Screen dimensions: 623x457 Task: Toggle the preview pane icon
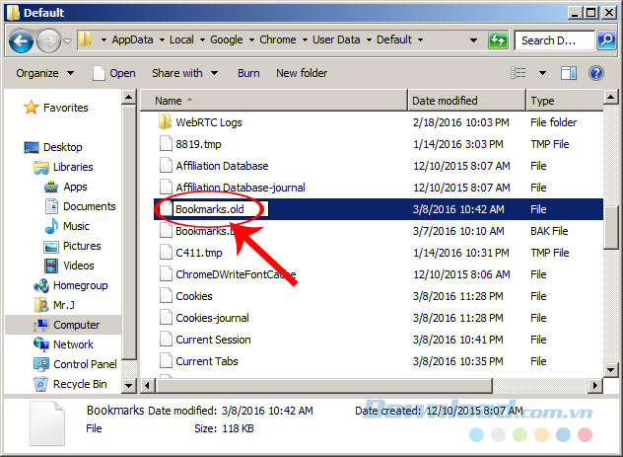pyautogui.click(x=570, y=73)
